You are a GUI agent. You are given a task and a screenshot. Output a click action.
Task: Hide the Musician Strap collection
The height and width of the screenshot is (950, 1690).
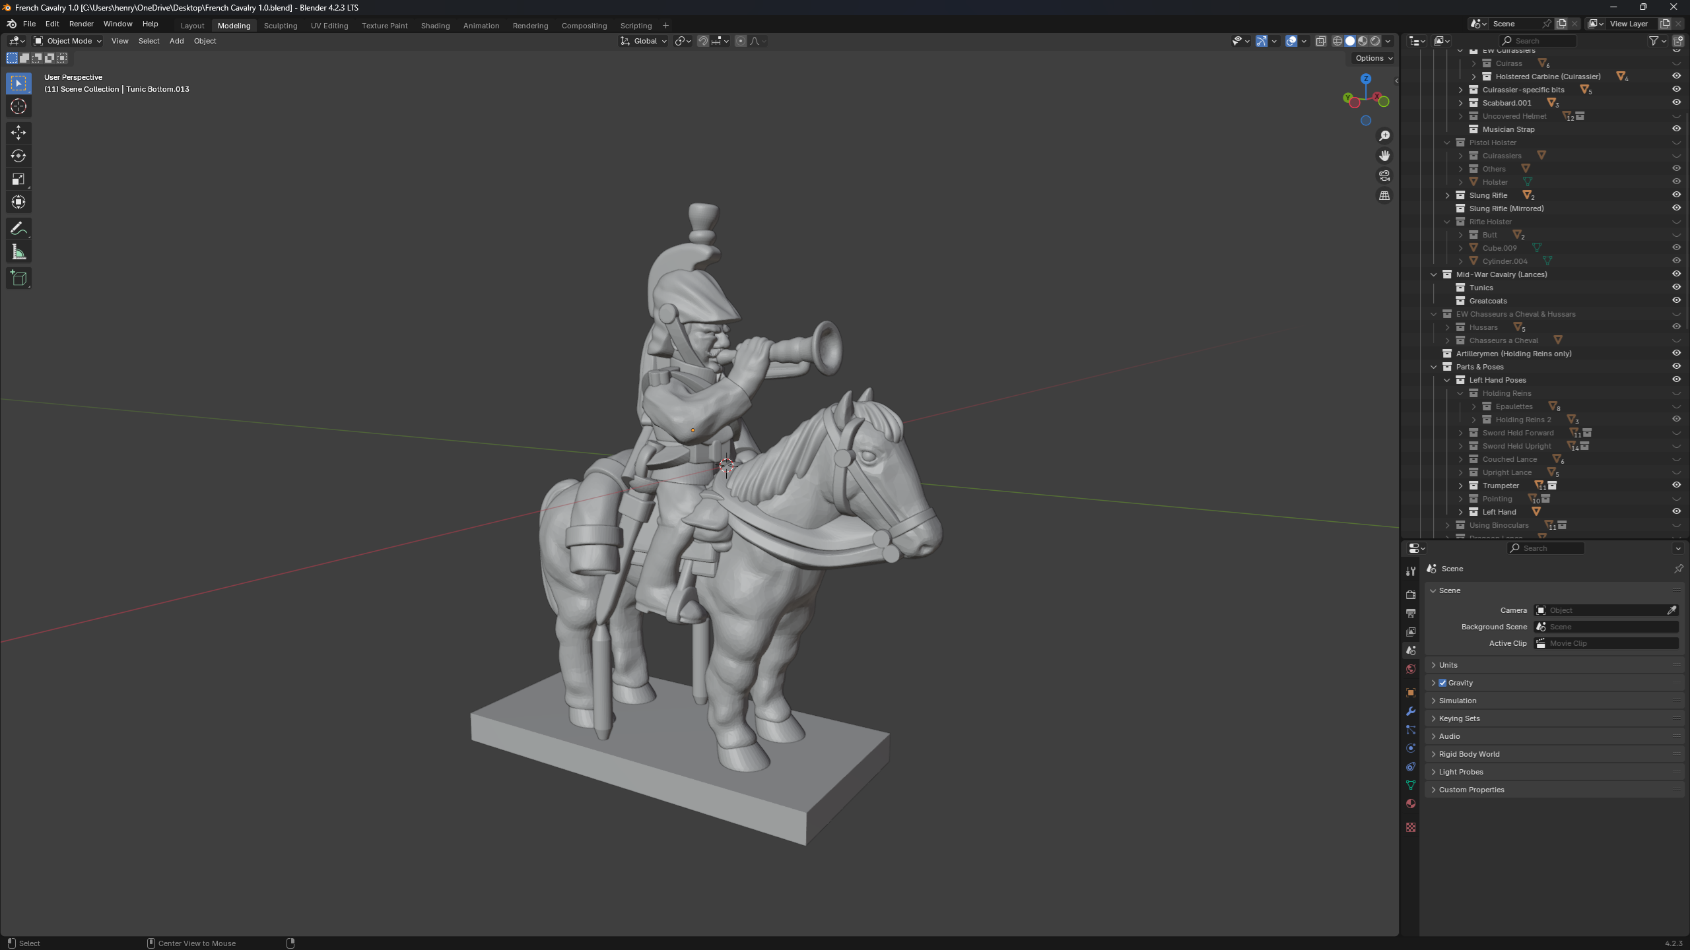(x=1675, y=129)
